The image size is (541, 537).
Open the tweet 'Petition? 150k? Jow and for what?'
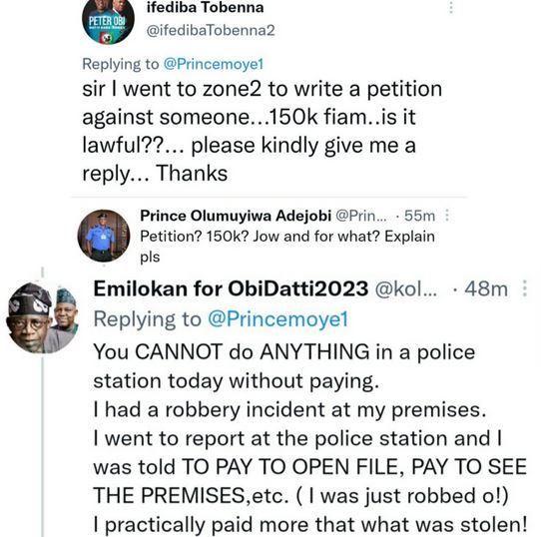[x=287, y=247]
